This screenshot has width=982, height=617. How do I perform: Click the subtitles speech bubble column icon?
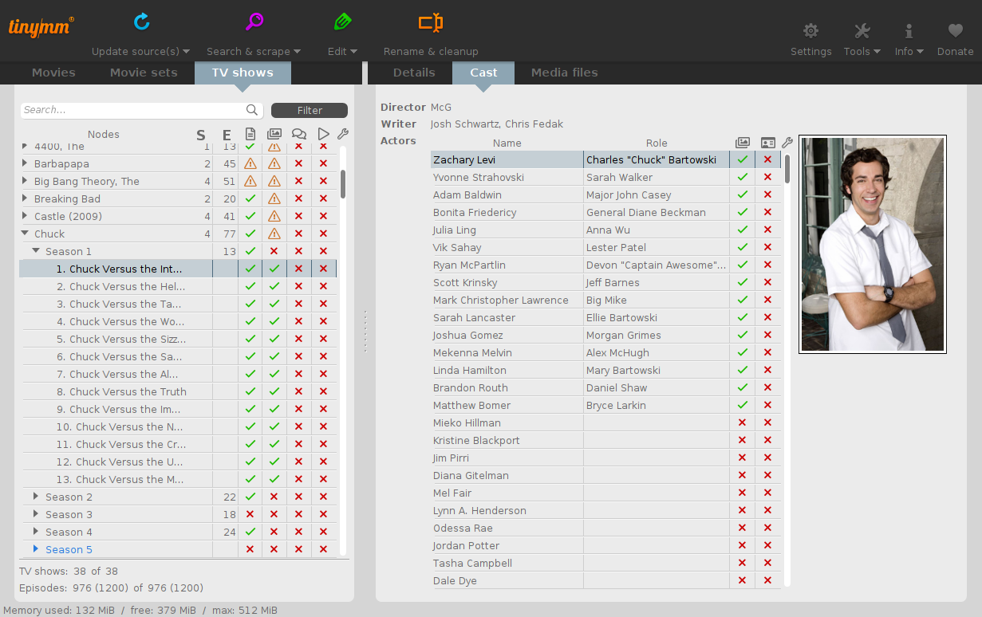coord(299,134)
